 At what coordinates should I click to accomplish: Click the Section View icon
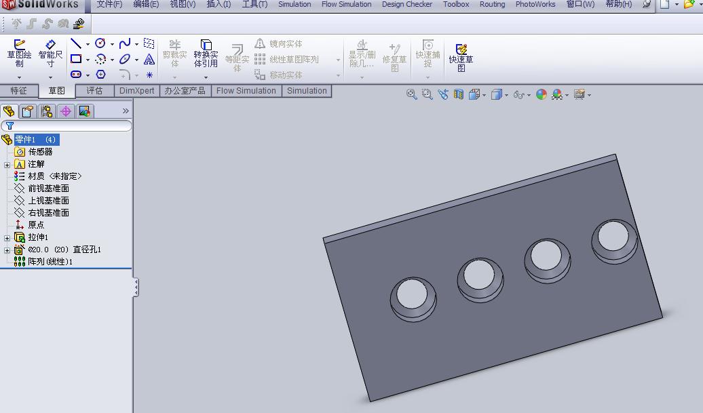[x=458, y=94]
